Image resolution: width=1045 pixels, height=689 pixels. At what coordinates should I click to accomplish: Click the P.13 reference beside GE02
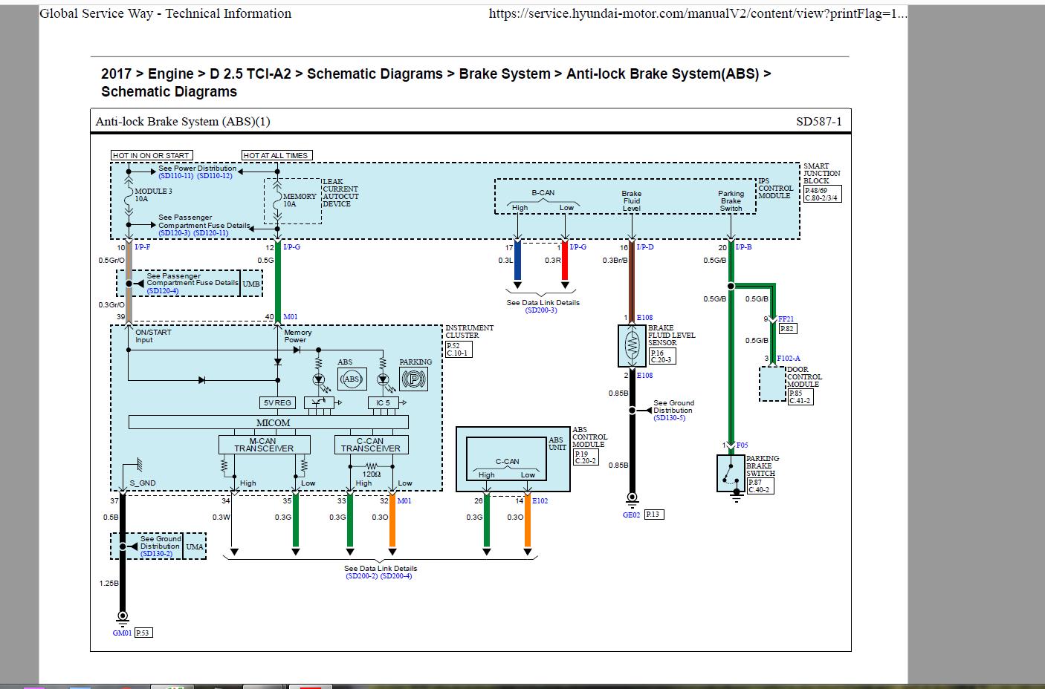pos(654,514)
